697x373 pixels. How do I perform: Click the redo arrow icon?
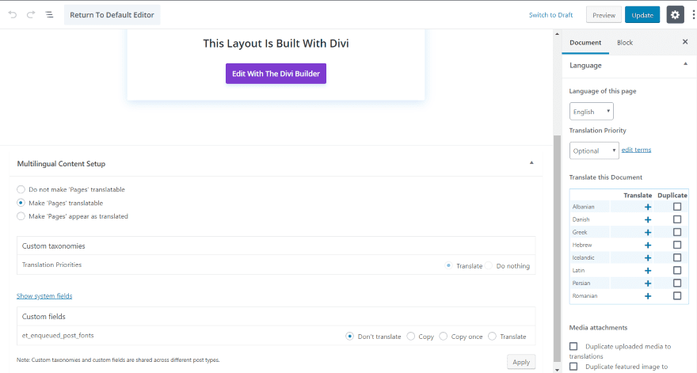click(30, 15)
